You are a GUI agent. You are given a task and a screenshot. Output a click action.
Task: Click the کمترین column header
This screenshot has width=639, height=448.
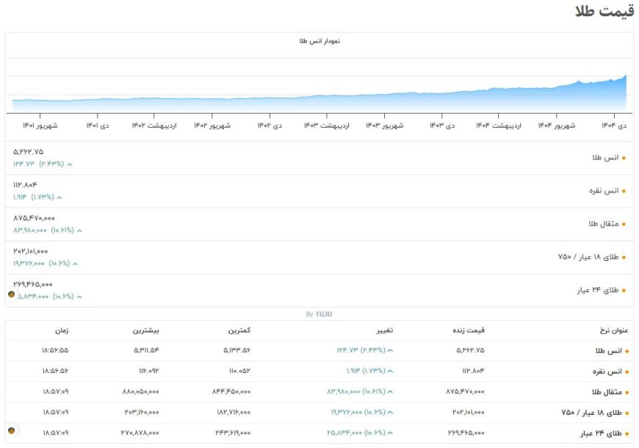pos(239,330)
